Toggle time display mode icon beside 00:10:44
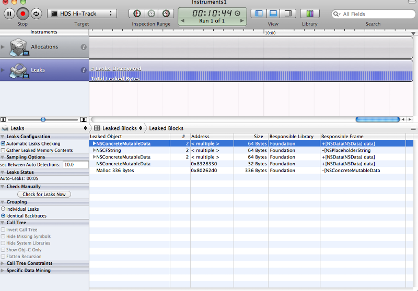This screenshot has width=418, height=291. pos(237,14)
